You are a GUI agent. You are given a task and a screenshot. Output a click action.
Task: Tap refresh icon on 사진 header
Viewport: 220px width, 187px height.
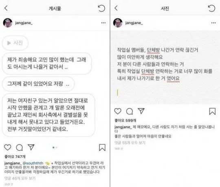coord(211,8)
